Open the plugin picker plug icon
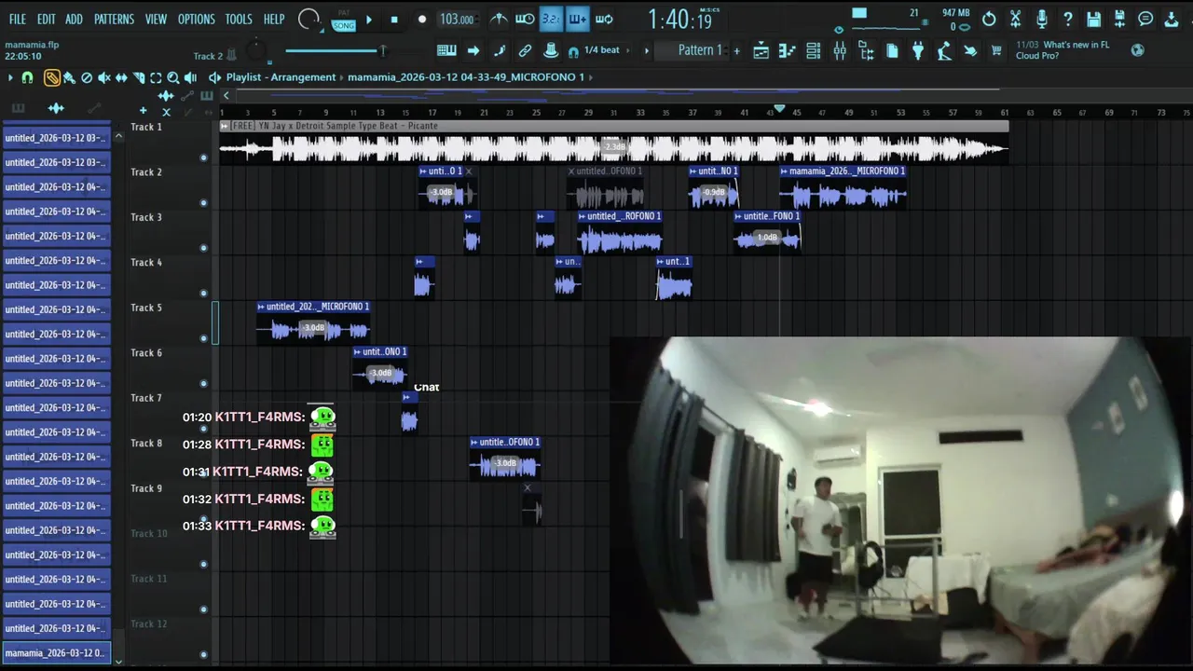 pyautogui.click(x=917, y=51)
